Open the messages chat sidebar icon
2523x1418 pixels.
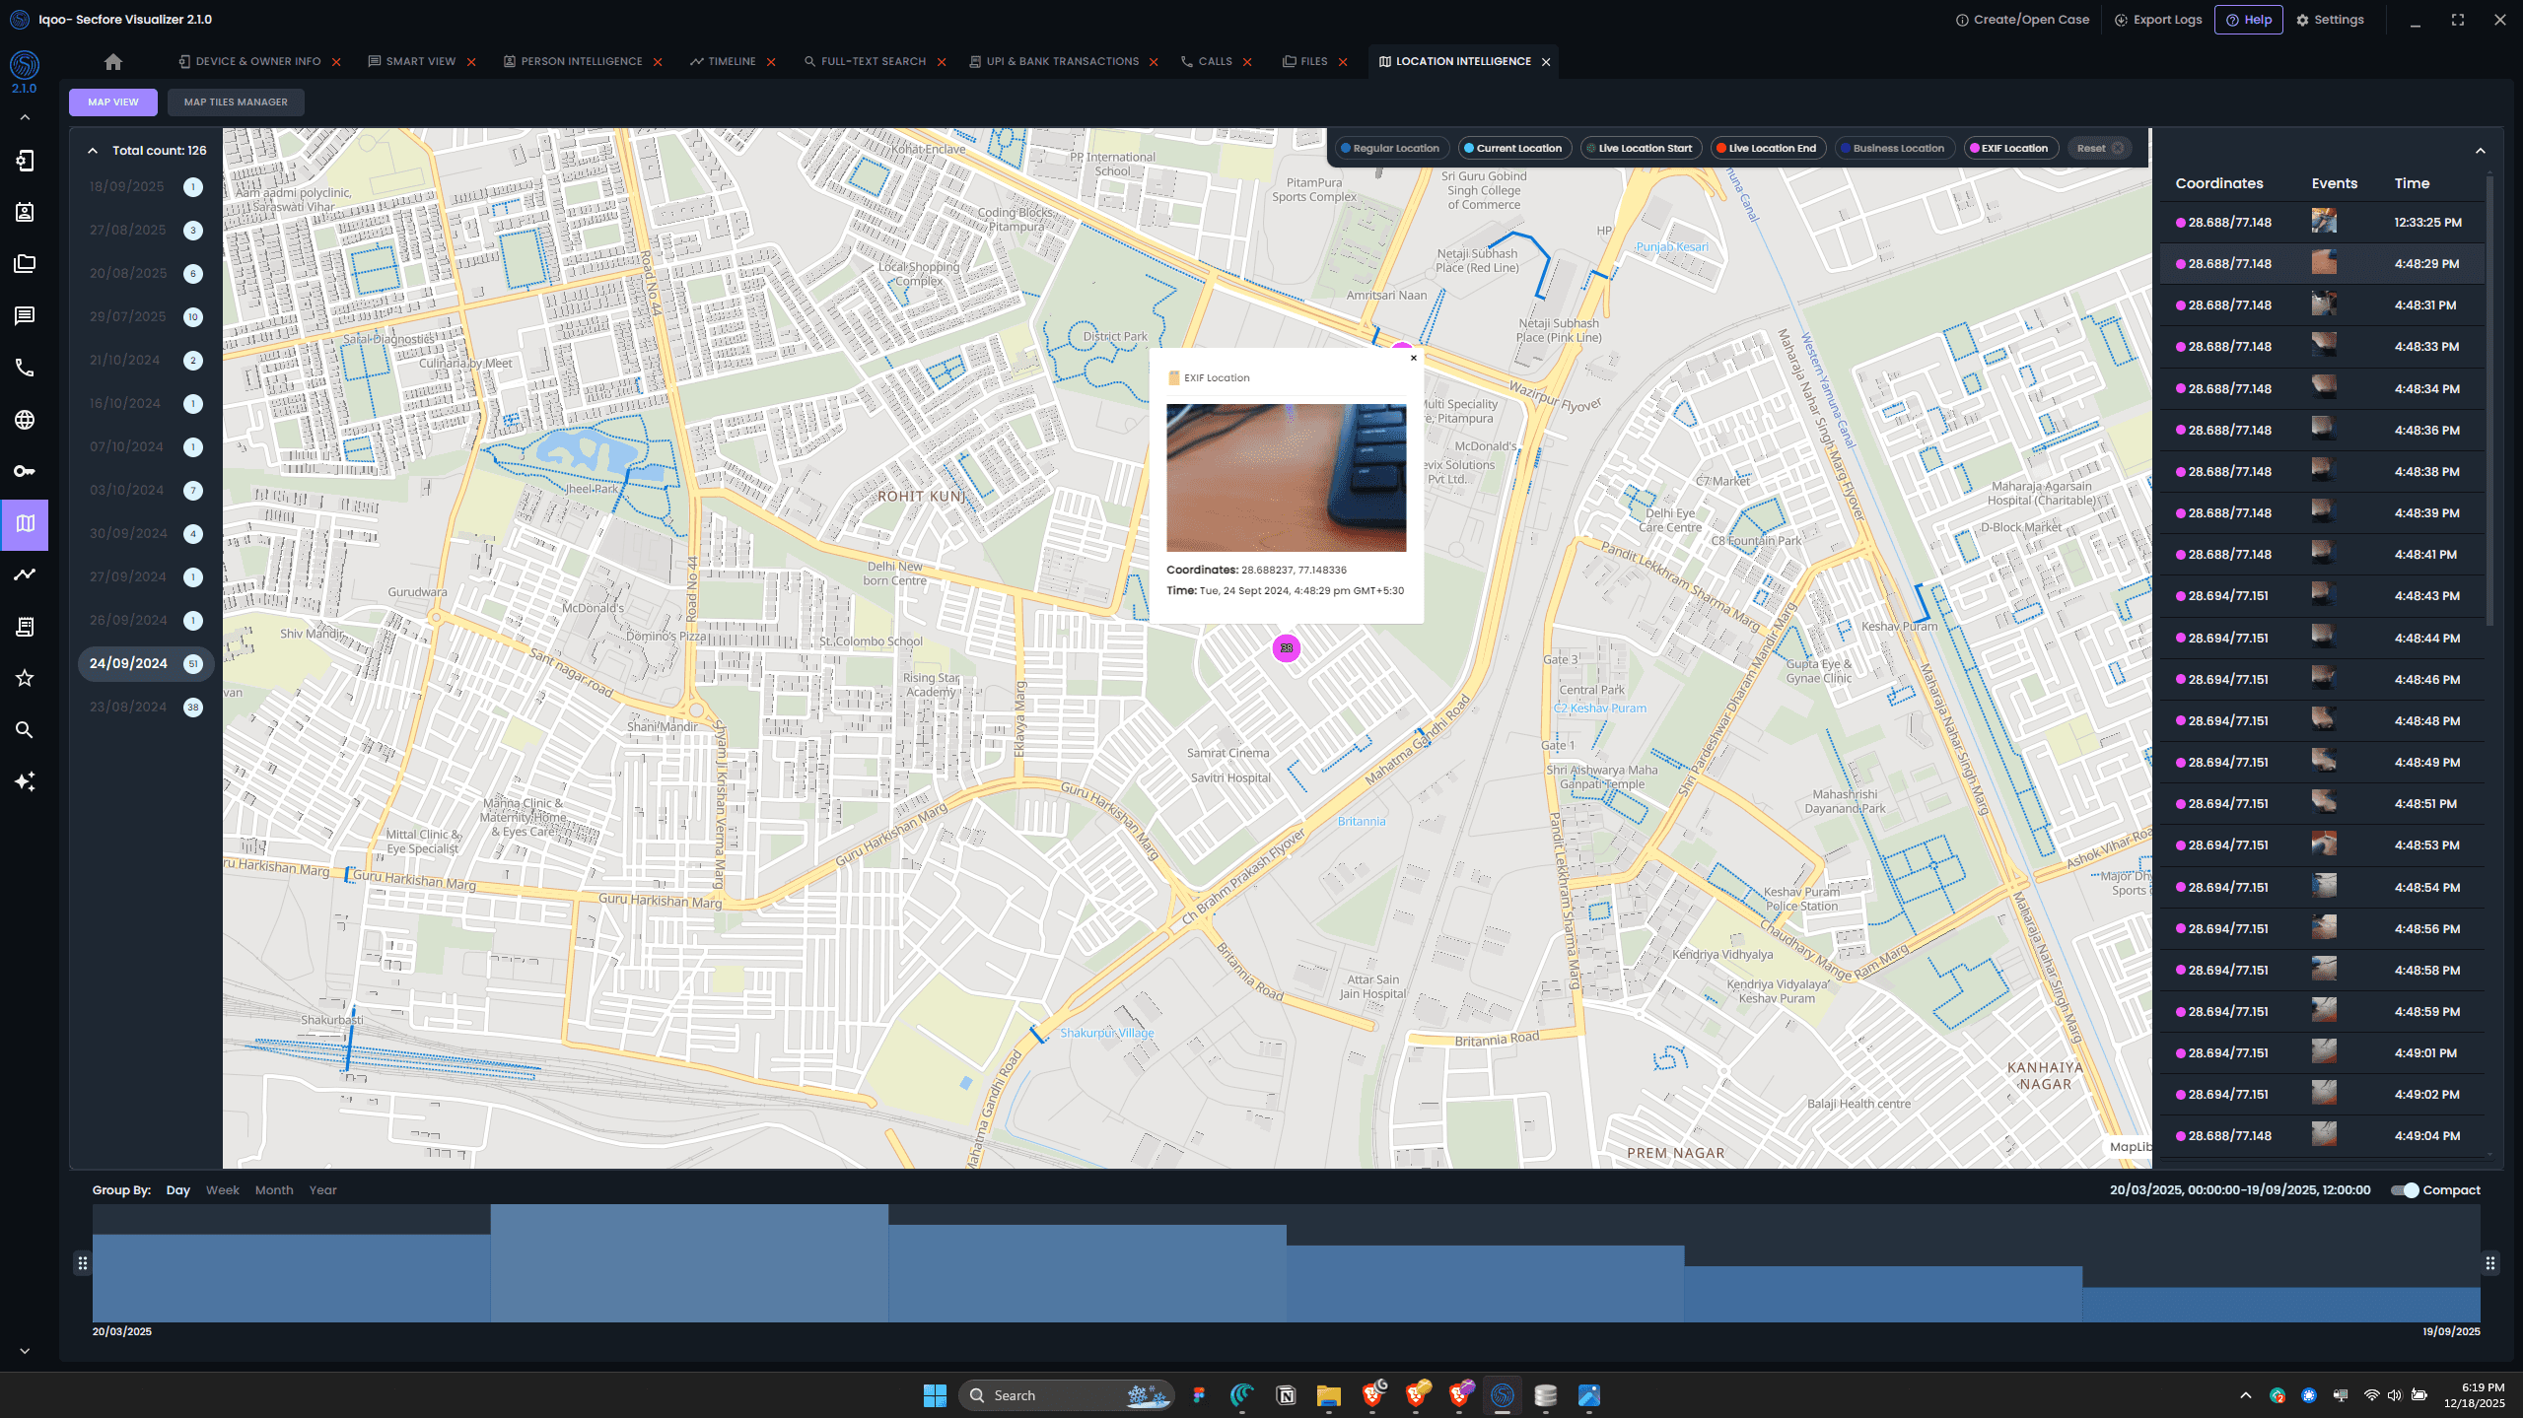[x=25, y=316]
